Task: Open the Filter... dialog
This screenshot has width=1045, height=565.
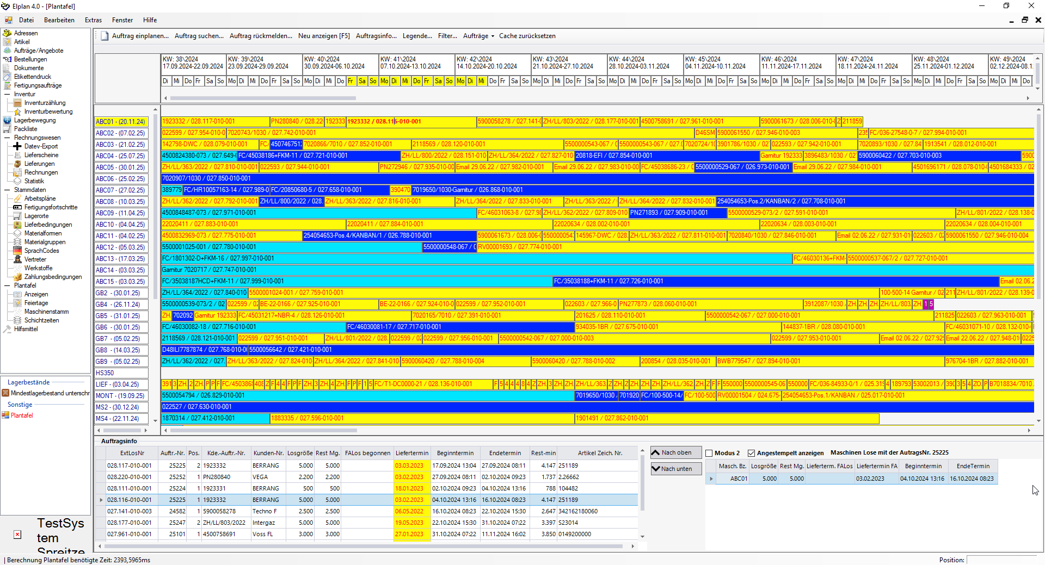Action: click(447, 36)
